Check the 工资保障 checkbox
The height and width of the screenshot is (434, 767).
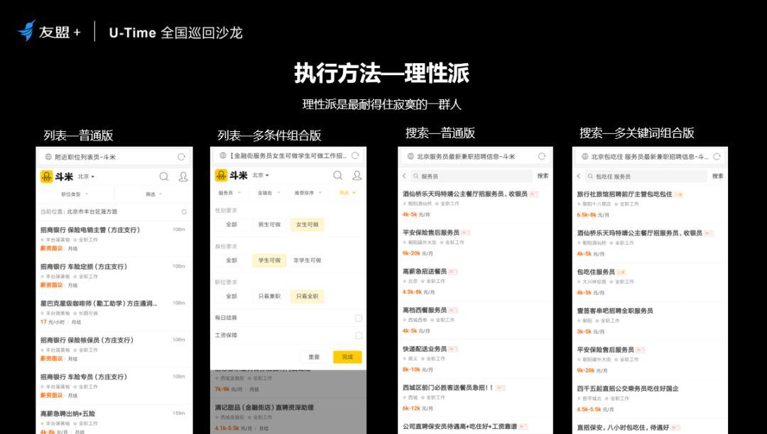coord(359,335)
